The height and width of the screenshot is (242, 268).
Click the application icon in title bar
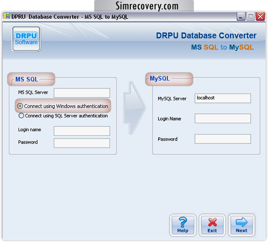click(6, 16)
